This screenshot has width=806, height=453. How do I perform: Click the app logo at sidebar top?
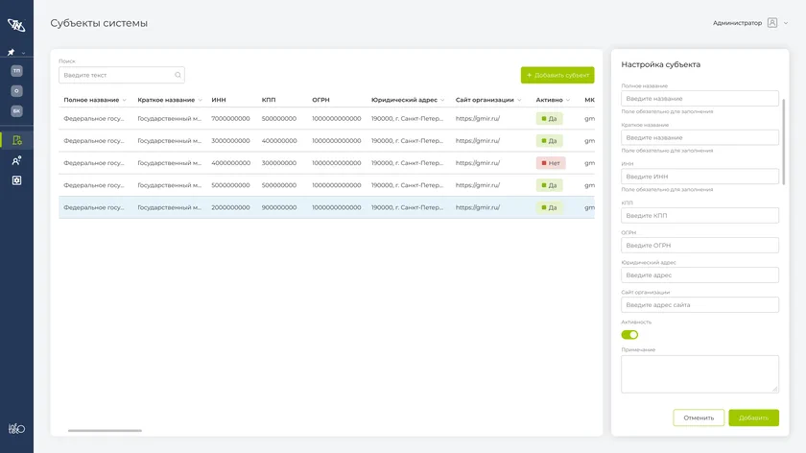click(16, 24)
